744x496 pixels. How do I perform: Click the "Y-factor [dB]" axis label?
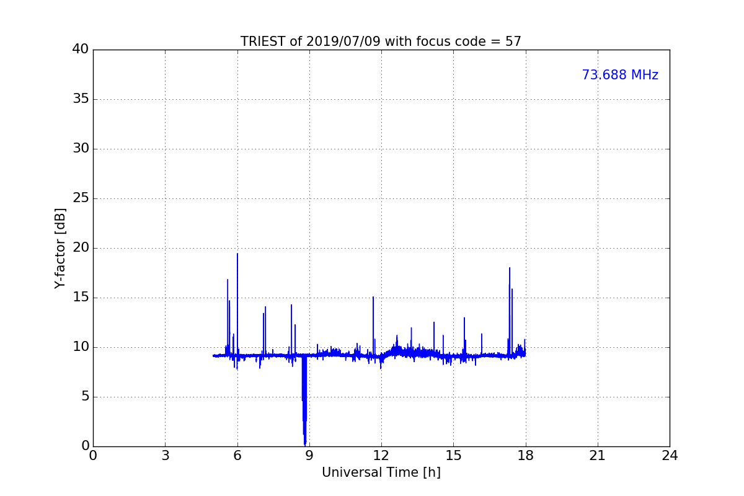[x=60, y=248]
